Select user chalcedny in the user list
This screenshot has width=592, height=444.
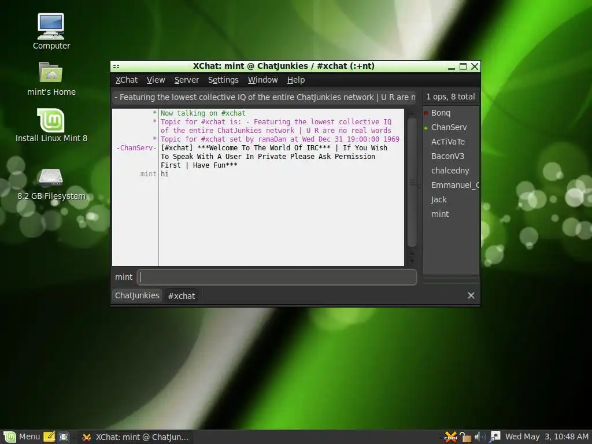click(451, 171)
